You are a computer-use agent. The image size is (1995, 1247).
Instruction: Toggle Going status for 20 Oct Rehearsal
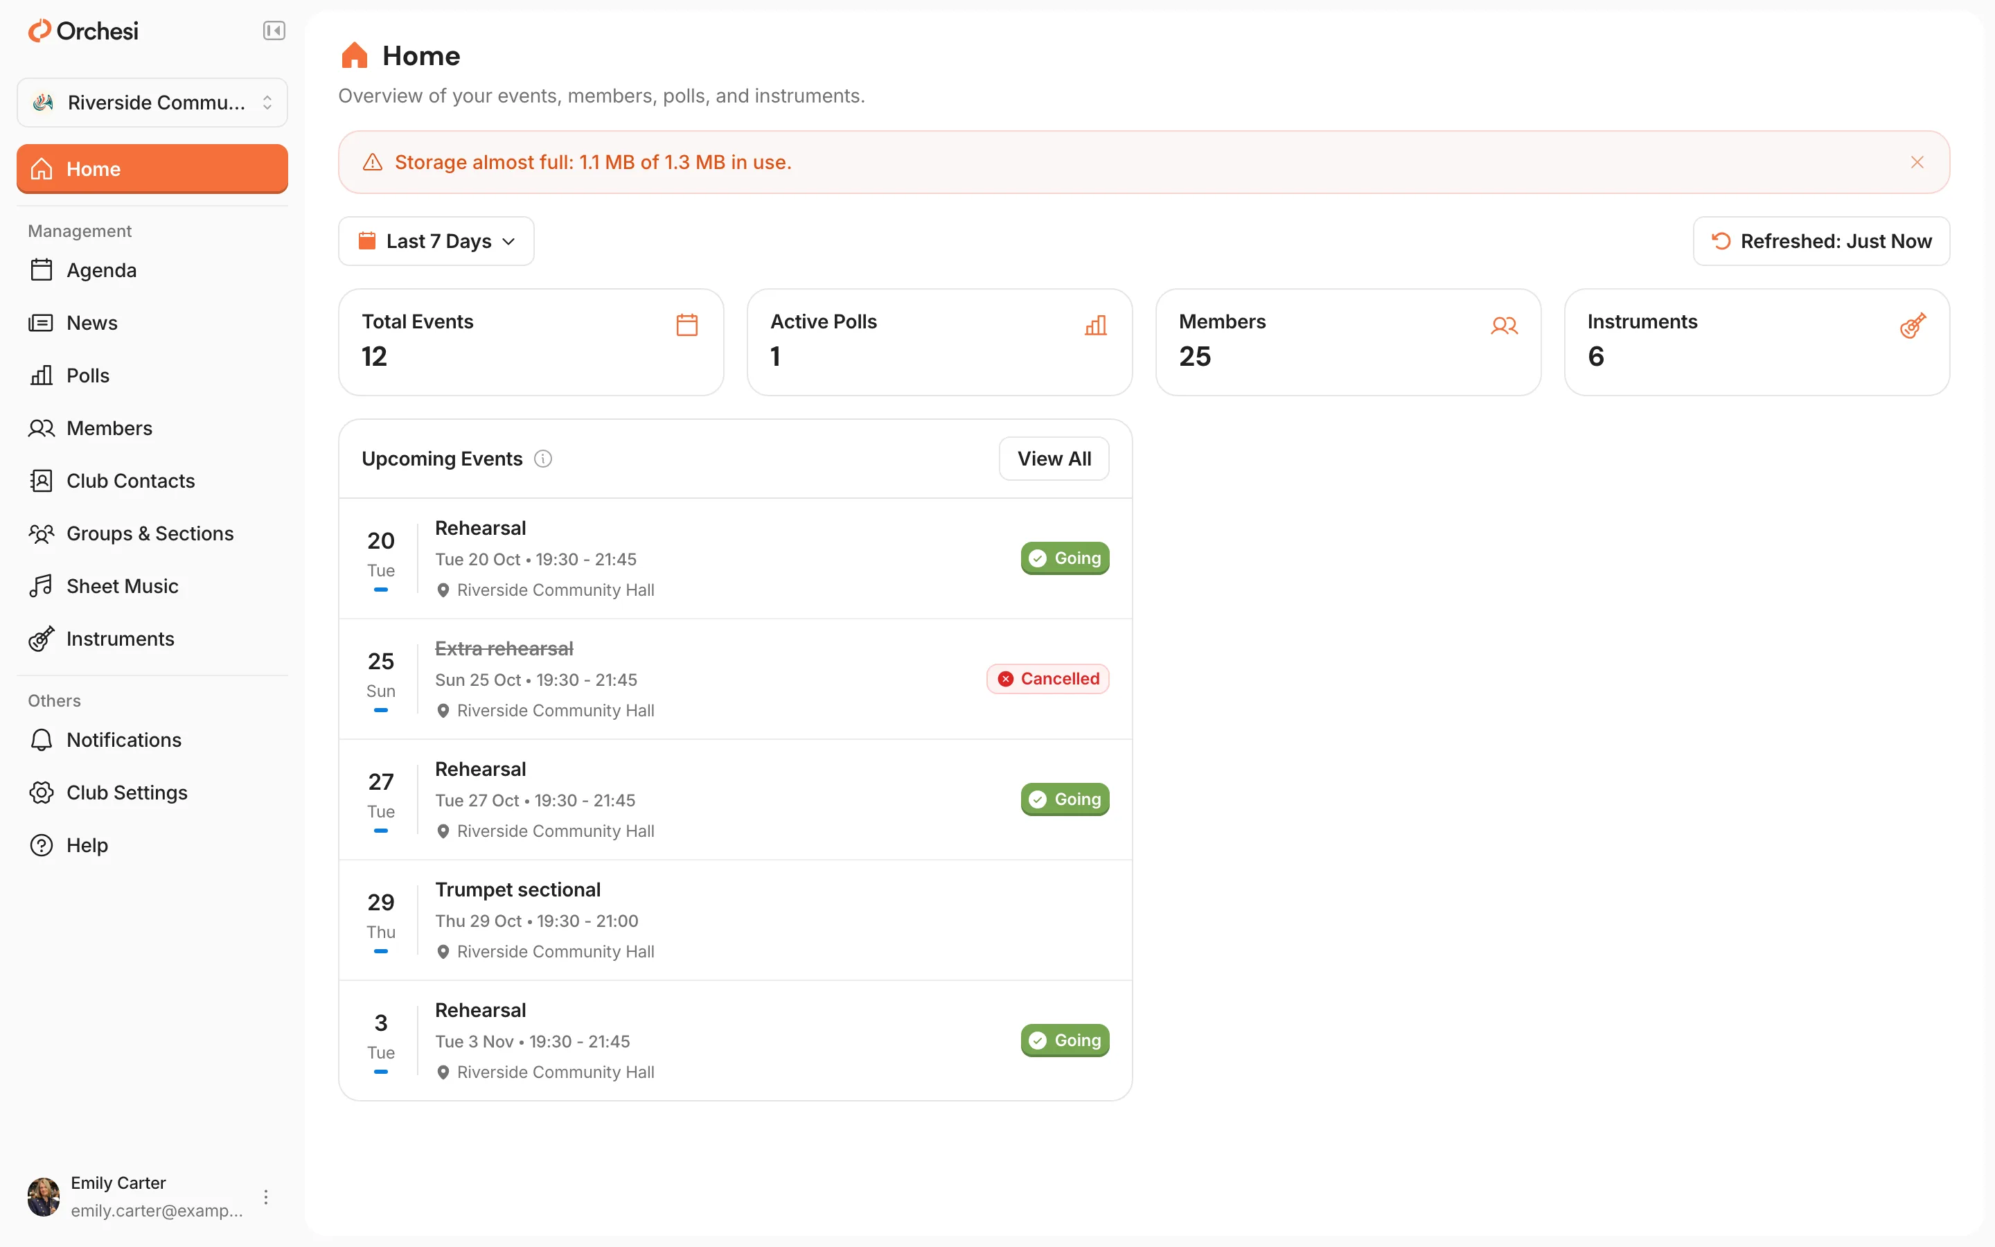point(1064,558)
